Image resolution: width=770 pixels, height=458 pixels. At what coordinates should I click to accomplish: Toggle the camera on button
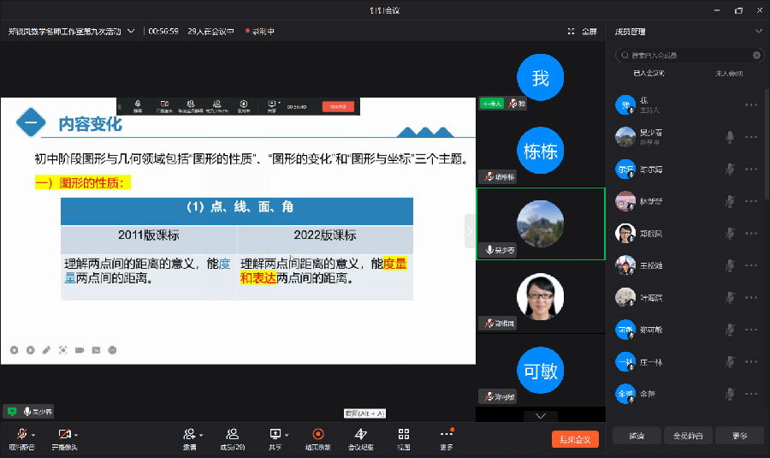(62, 435)
